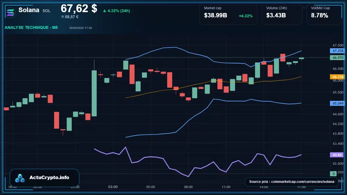This screenshot has height=195, width=347.
Task: Click the 63.800 price axis label
Action: coord(338,134)
